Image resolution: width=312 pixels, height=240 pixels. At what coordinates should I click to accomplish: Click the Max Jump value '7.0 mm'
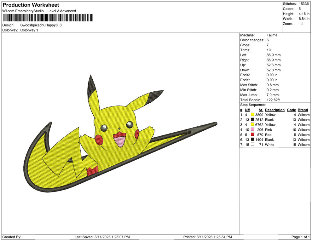pyautogui.click(x=273, y=95)
